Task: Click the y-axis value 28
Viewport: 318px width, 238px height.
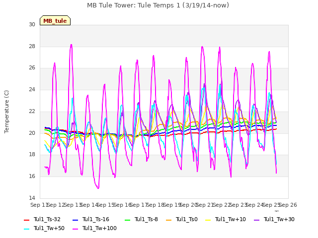Action: [x=32, y=46]
